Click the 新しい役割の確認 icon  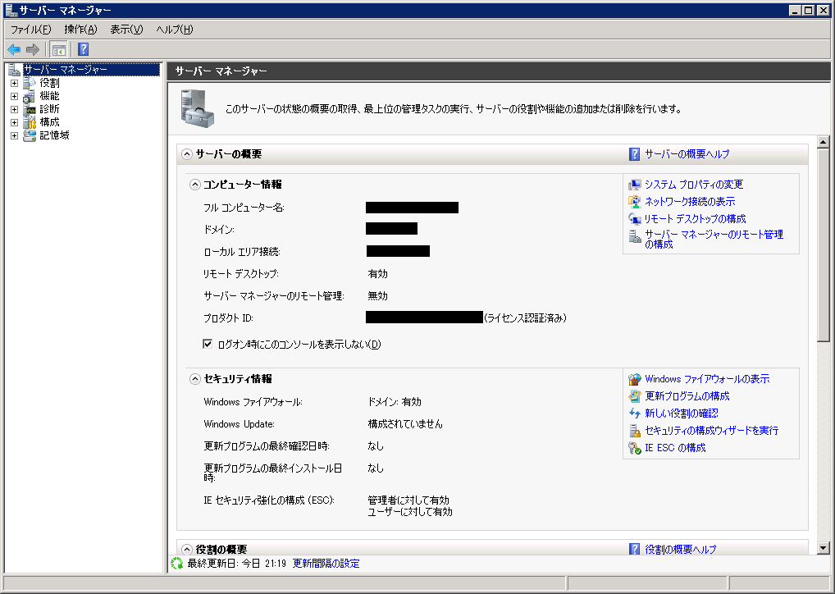click(x=634, y=413)
